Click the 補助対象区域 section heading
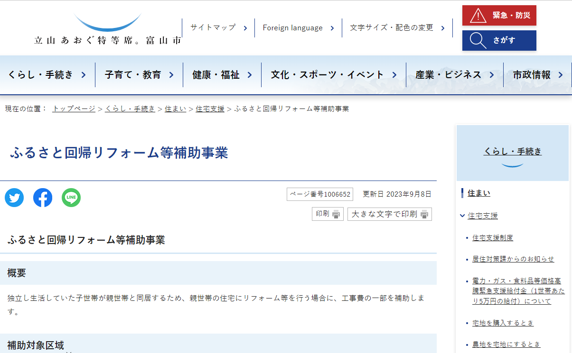 (x=36, y=345)
